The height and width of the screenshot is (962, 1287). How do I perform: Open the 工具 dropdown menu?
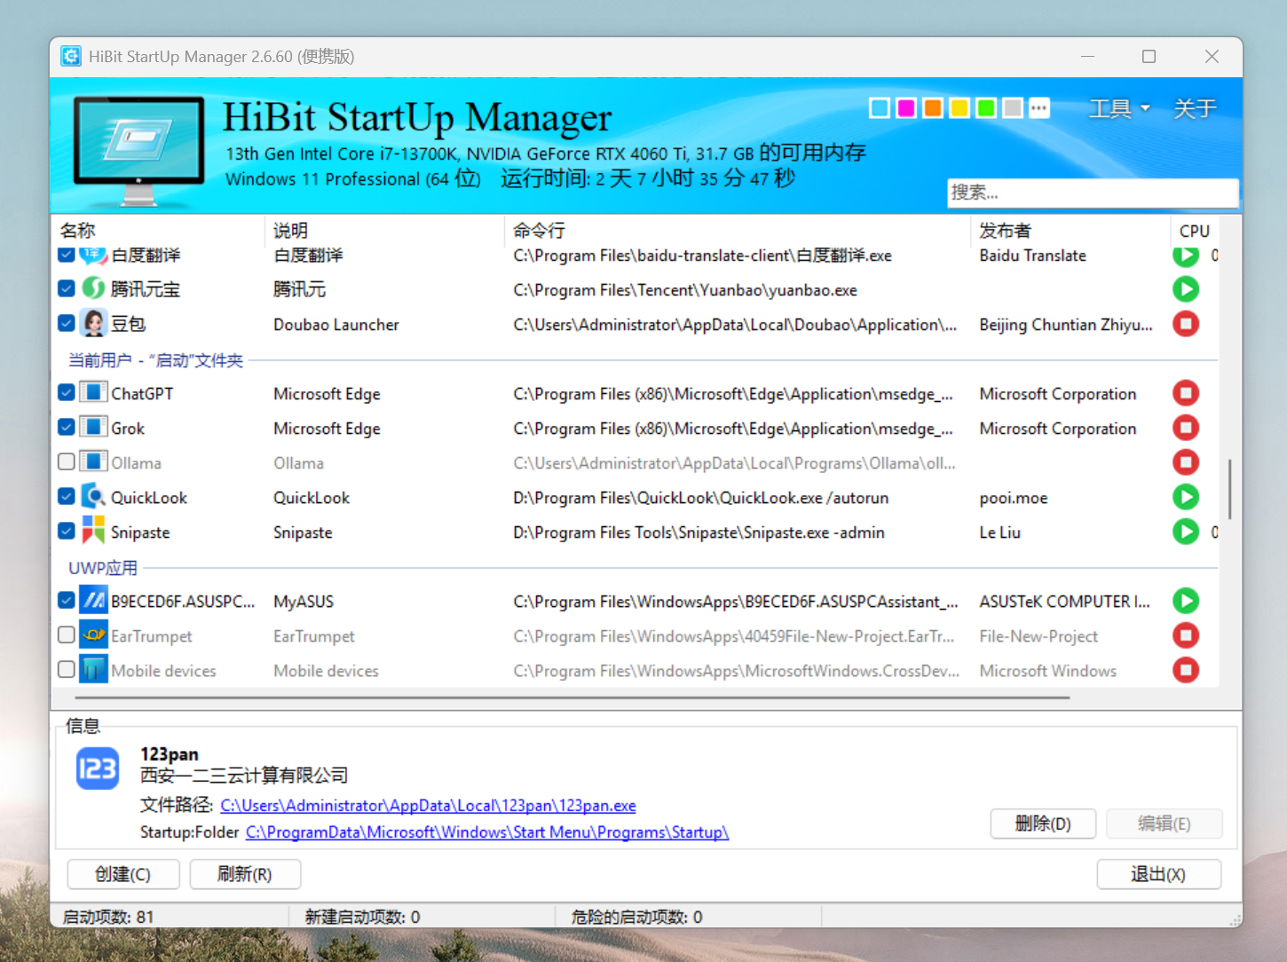[1118, 108]
